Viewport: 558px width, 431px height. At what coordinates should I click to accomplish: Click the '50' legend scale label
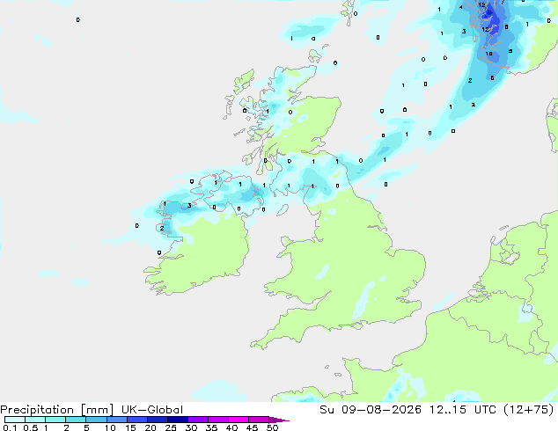click(x=273, y=427)
